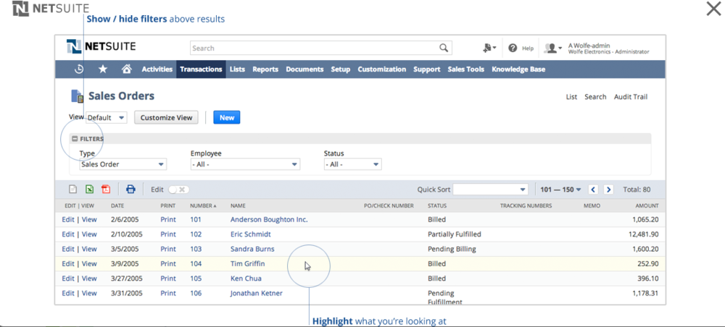Export list to Excel icon
Screen dimensions: 725x327
(89, 190)
